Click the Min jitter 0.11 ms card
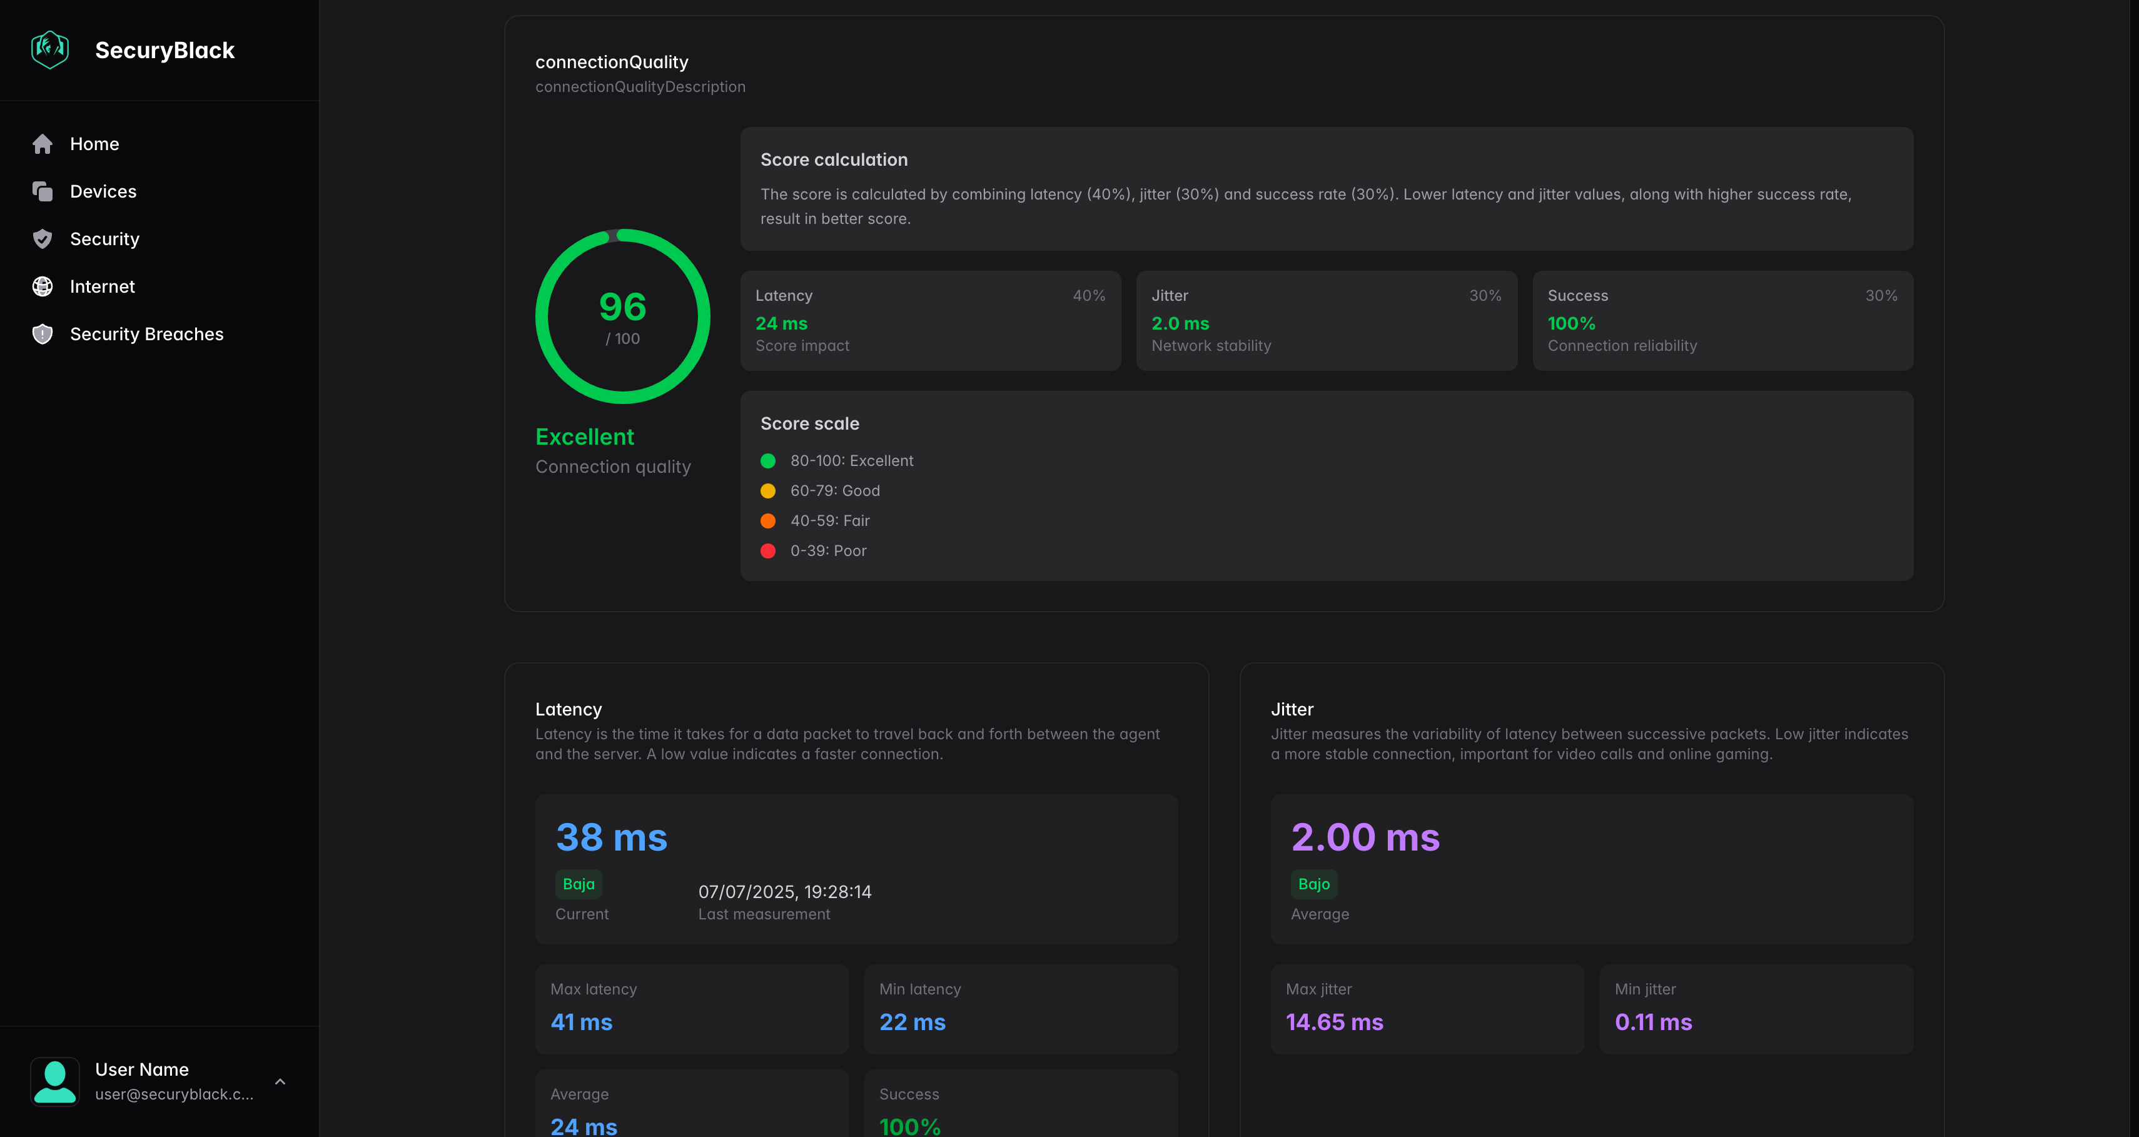Viewport: 2139px width, 1137px height. click(x=1757, y=1010)
